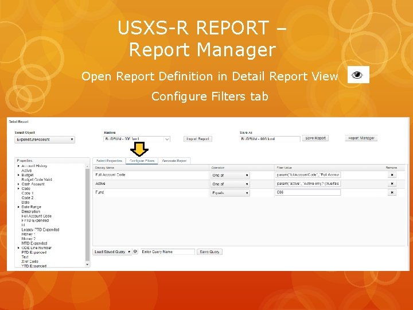Select the Legacy FTD Expended property

click(40, 230)
